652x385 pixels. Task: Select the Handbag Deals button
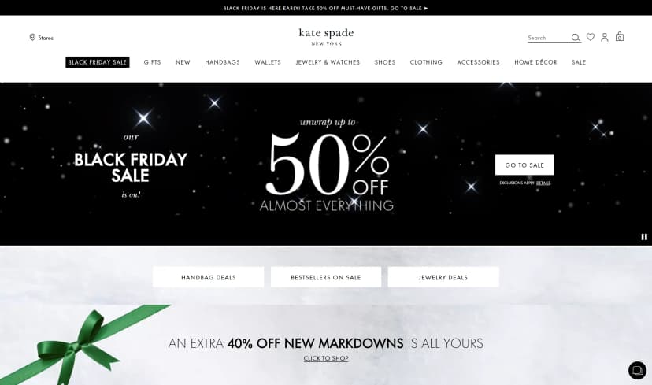click(x=209, y=277)
